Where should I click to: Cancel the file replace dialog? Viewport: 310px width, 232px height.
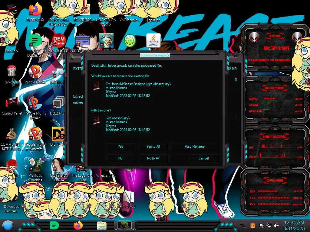(203, 158)
